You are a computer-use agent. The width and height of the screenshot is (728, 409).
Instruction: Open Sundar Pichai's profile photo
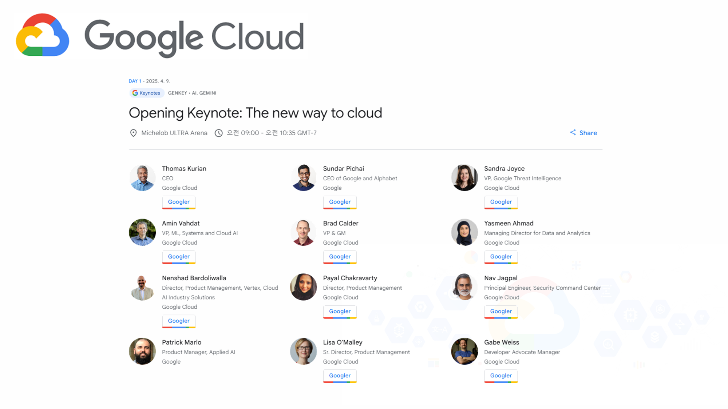click(303, 177)
